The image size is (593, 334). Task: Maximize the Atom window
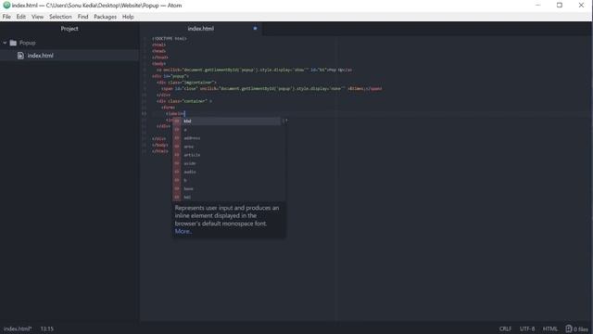[x=560, y=6]
